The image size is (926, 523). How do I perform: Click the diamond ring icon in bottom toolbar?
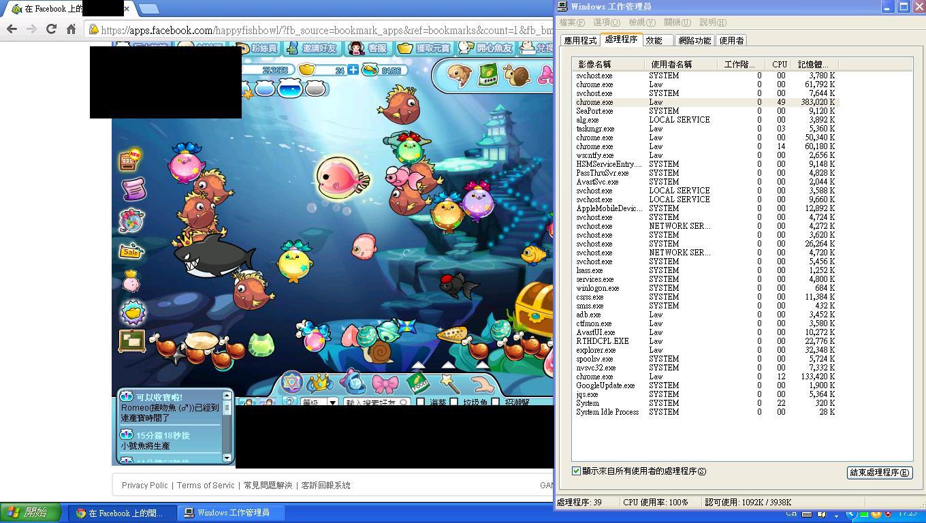353,381
